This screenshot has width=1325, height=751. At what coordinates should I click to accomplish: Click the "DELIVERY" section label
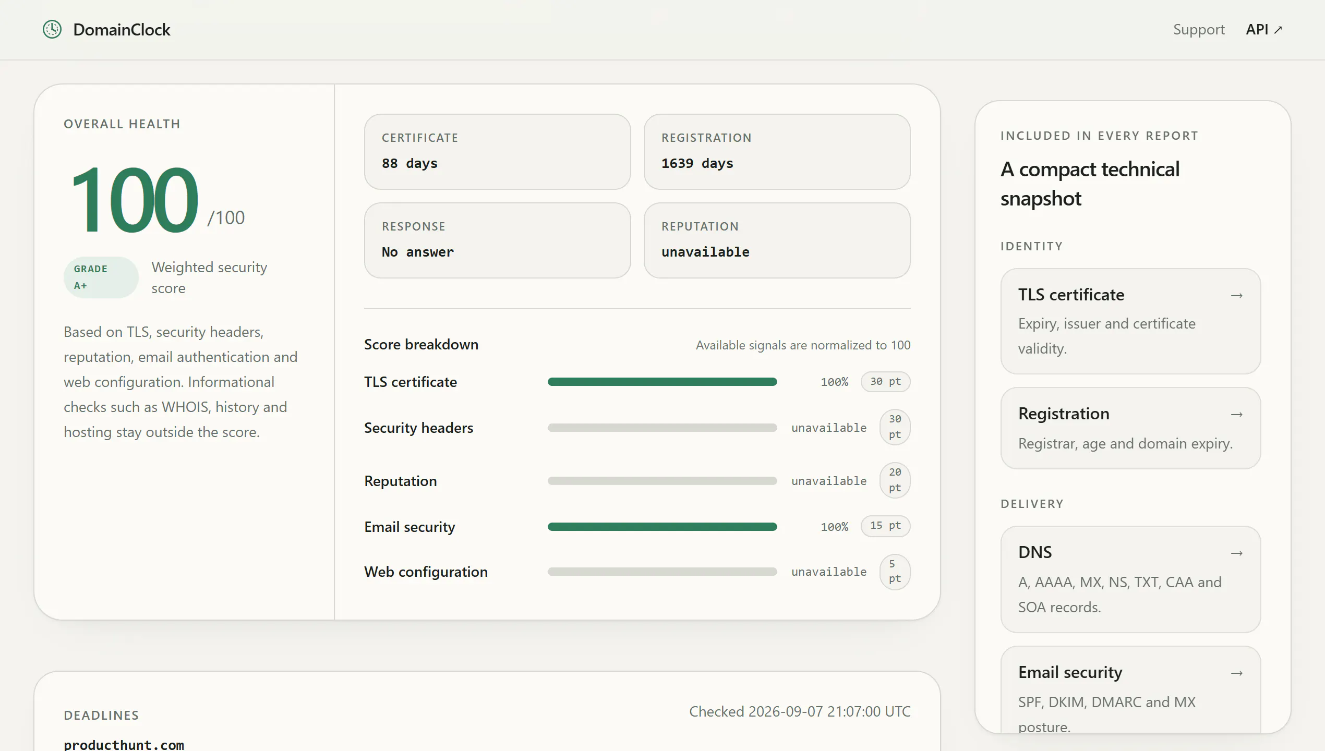[x=1032, y=504]
